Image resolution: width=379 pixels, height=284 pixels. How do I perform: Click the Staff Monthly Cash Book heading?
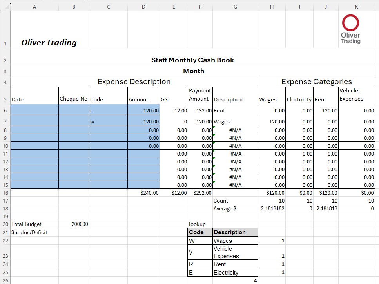192,60
